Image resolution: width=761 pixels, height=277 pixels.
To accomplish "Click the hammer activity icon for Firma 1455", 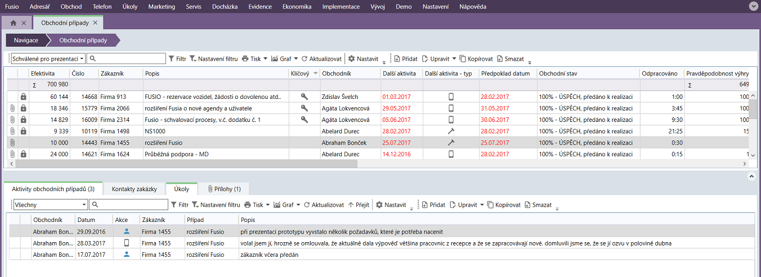I will pos(451,143).
